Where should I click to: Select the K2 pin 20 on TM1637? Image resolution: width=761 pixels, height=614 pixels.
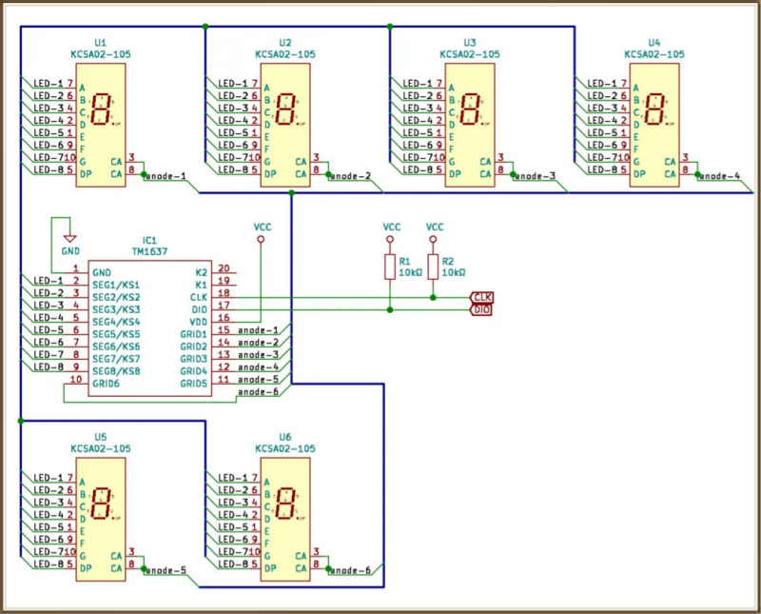[224, 270]
